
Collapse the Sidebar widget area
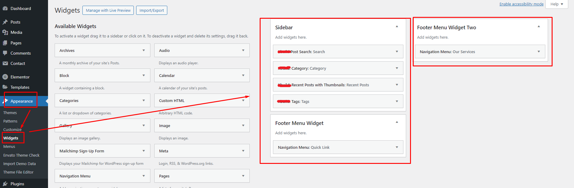click(397, 27)
